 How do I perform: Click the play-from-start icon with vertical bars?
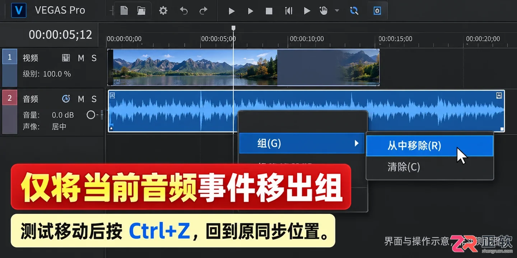288,11
